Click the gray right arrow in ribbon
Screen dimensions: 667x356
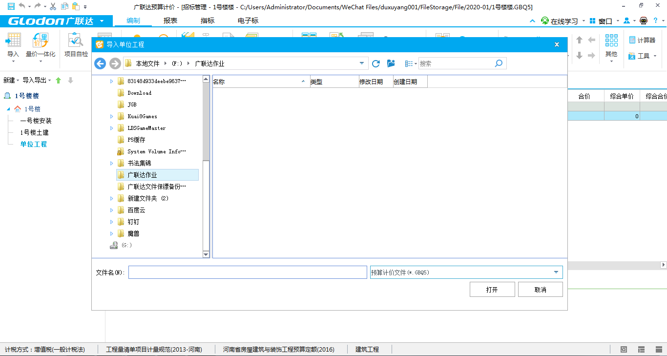coord(591,56)
